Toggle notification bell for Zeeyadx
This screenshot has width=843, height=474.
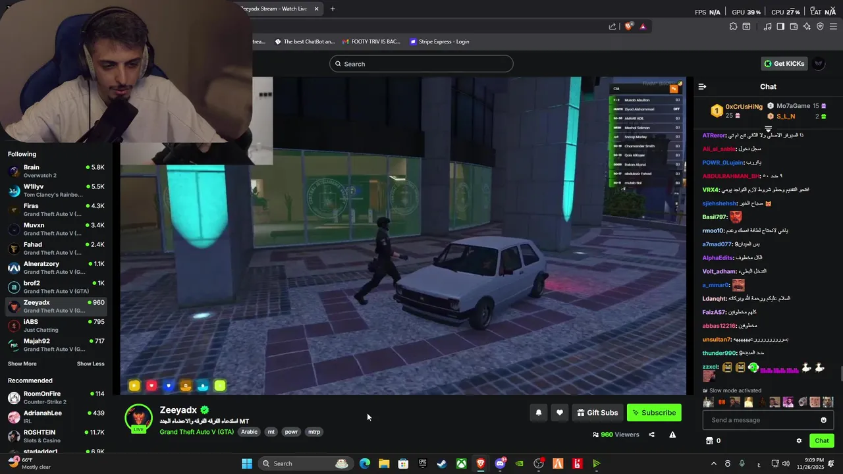(539, 413)
